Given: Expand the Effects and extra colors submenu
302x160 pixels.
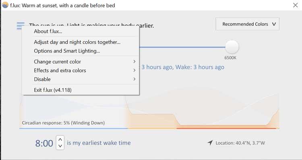Looking at the screenshot, I should pos(85,70).
